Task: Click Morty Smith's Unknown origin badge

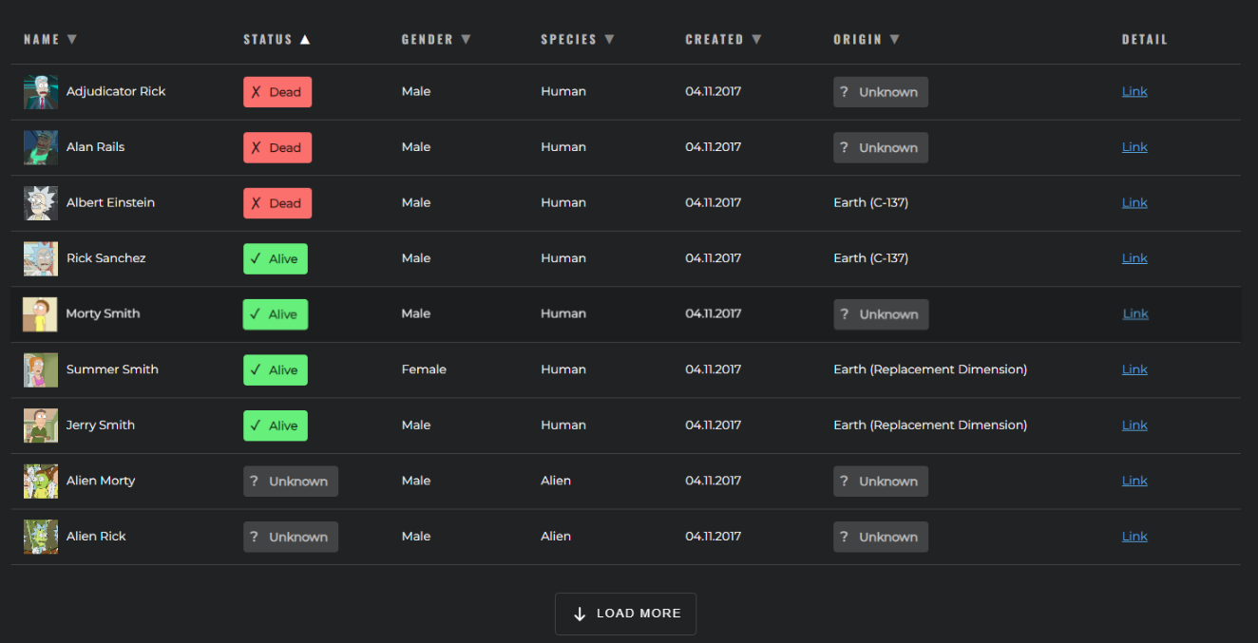Action: click(x=882, y=314)
